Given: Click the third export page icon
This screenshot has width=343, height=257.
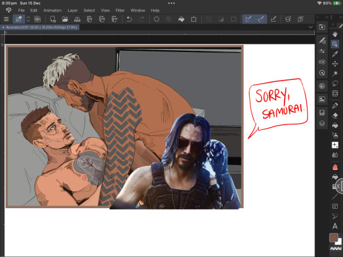Looking at the screenshot, I should (114, 19).
